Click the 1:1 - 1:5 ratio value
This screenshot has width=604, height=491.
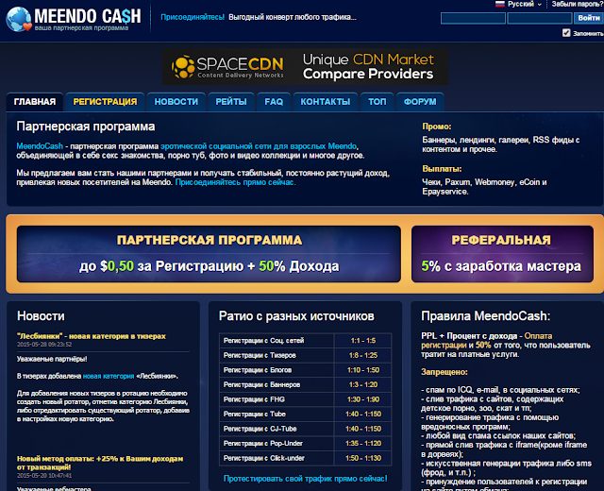362,341
